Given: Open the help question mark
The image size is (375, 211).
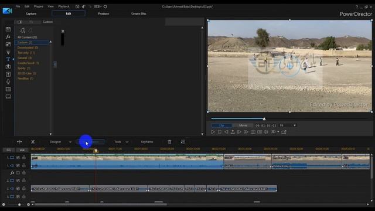Looking at the screenshot, I should coord(357,7).
